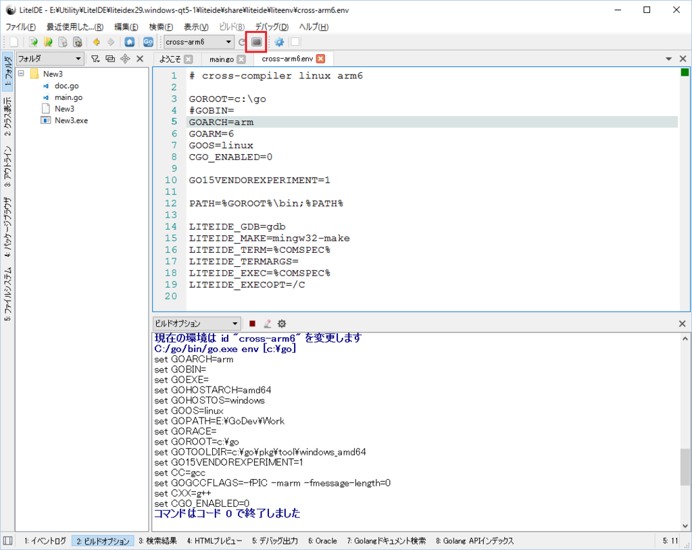This screenshot has height=550, width=692.
Task: Switch to the ようこそ tab
Action: point(170,59)
